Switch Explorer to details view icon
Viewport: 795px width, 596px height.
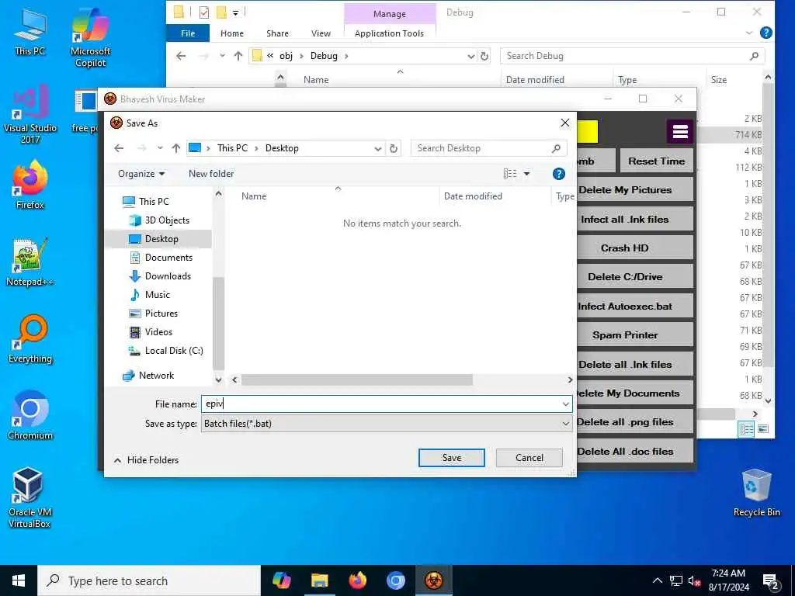click(x=746, y=429)
